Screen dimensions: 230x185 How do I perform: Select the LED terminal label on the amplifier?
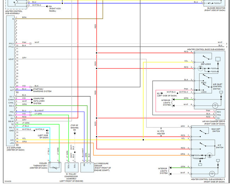pos(12,143)
